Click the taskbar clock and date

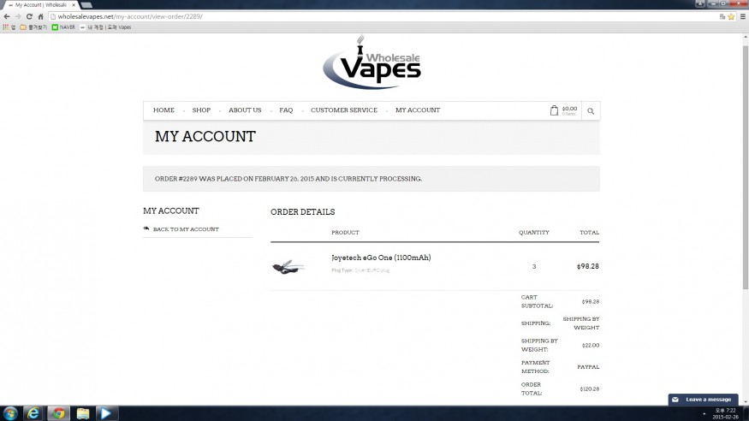point(725,414)
